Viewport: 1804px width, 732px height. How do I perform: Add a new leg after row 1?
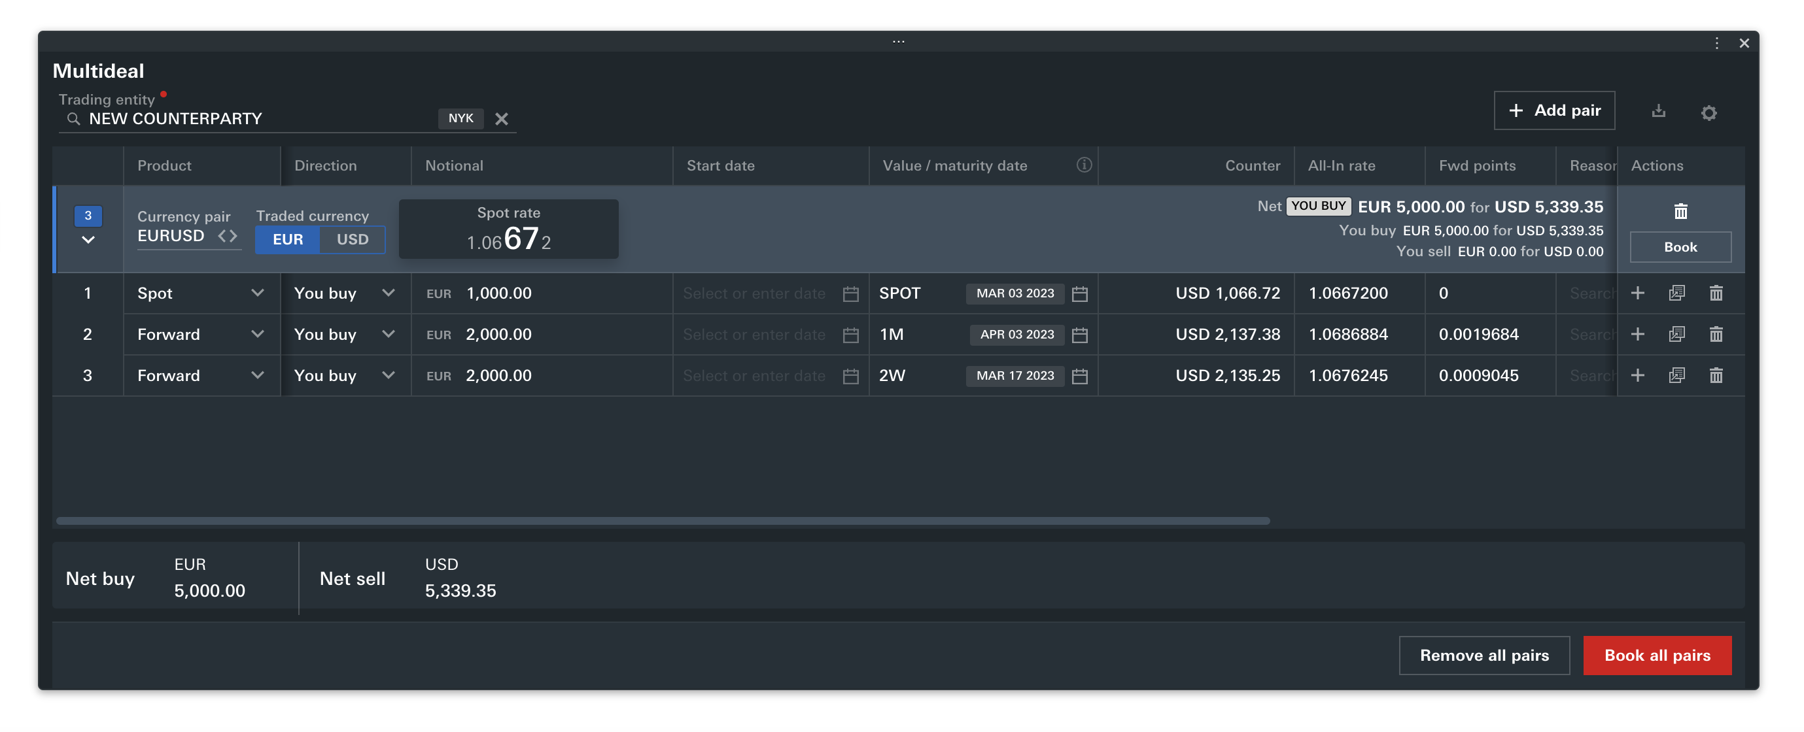[1637, 293]
